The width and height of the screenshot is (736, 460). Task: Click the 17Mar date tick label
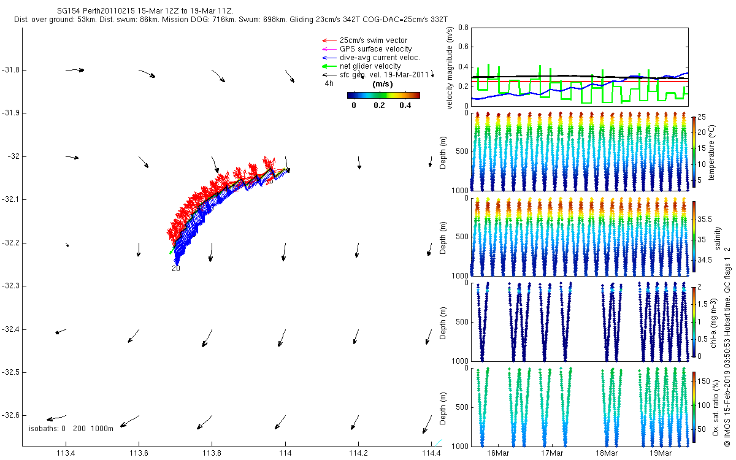552,453
